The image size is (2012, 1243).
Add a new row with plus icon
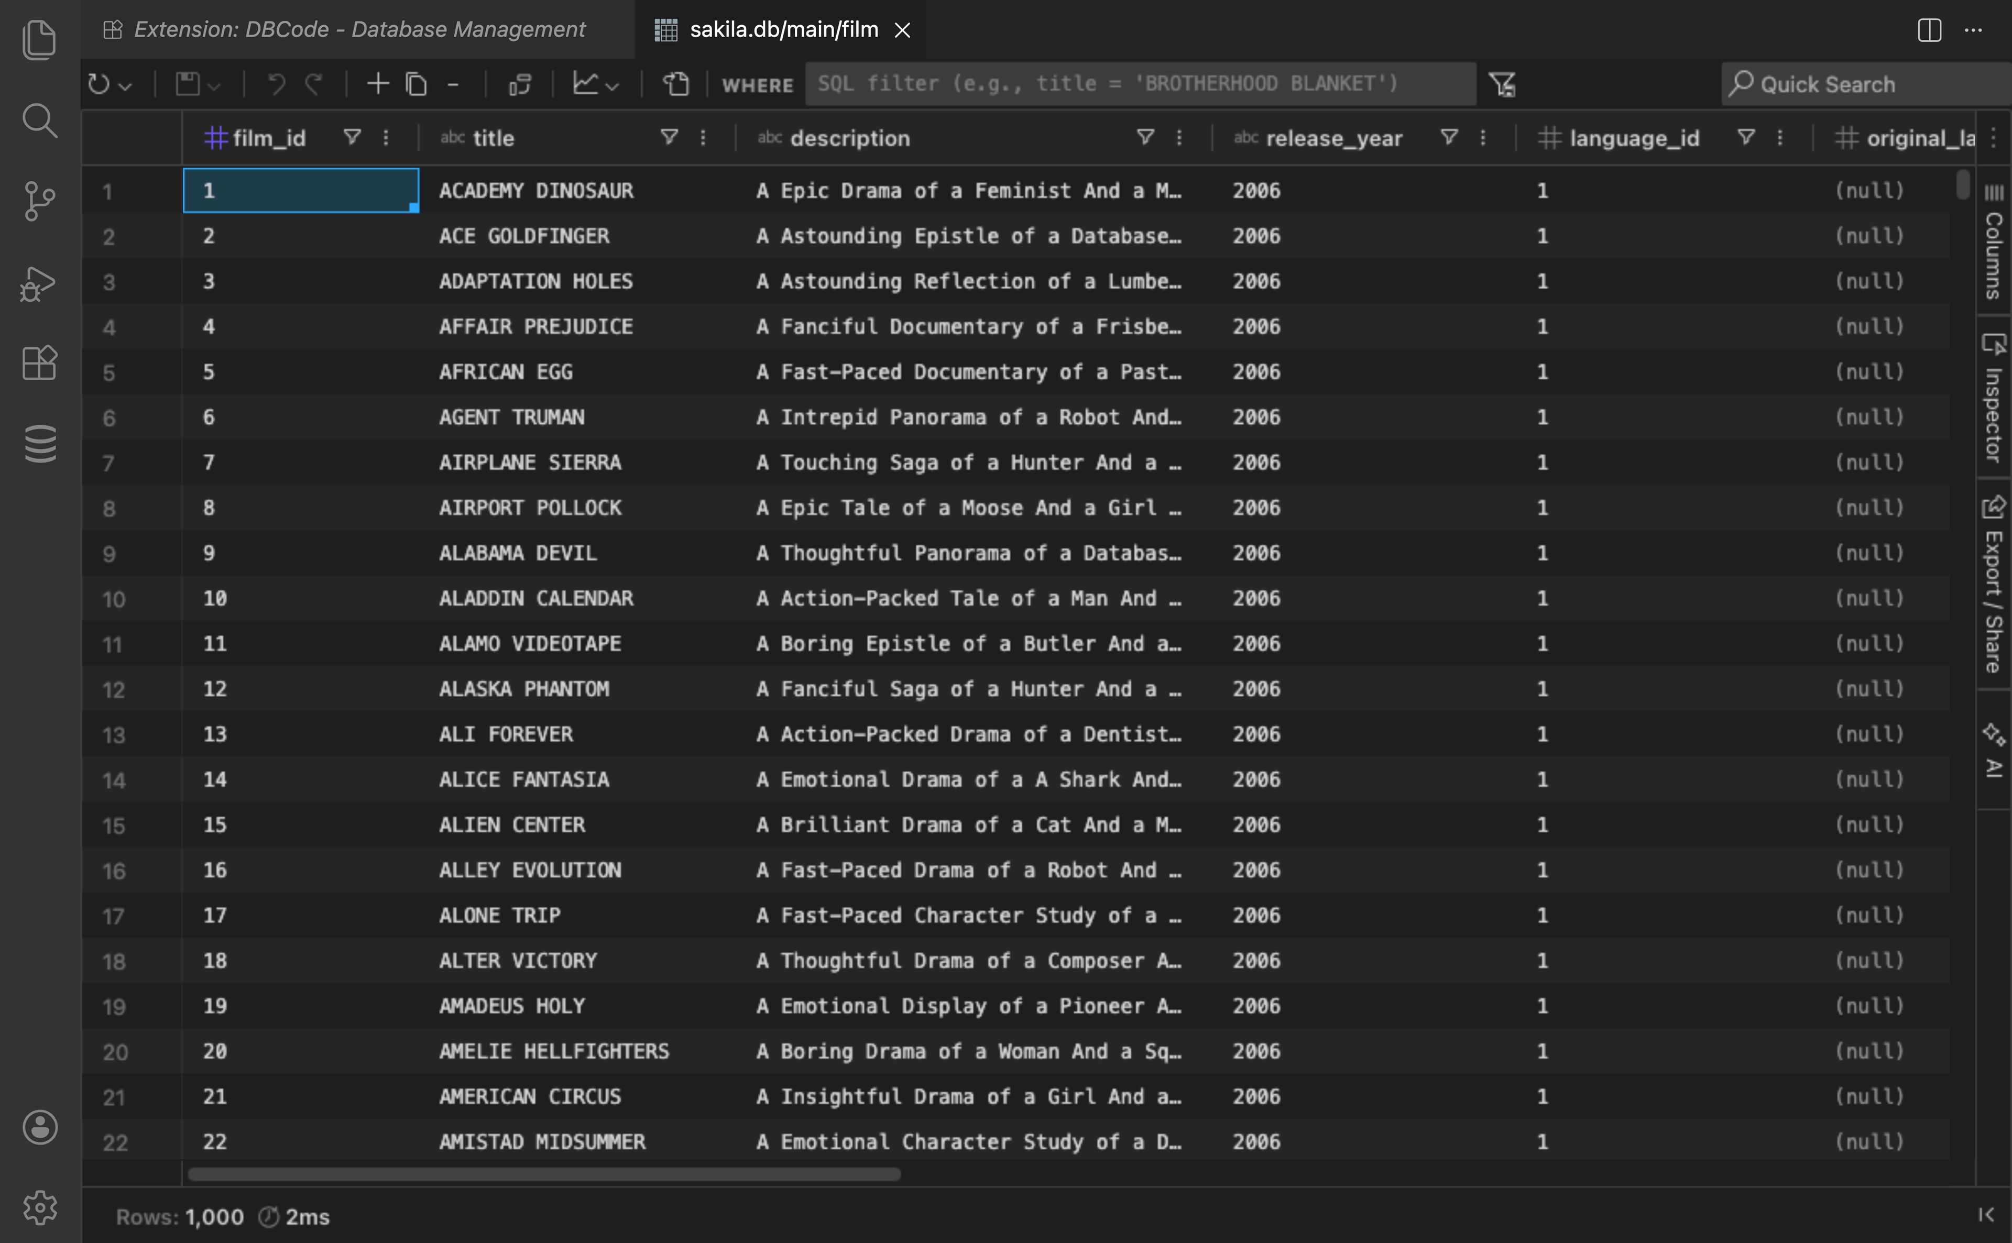377,84
